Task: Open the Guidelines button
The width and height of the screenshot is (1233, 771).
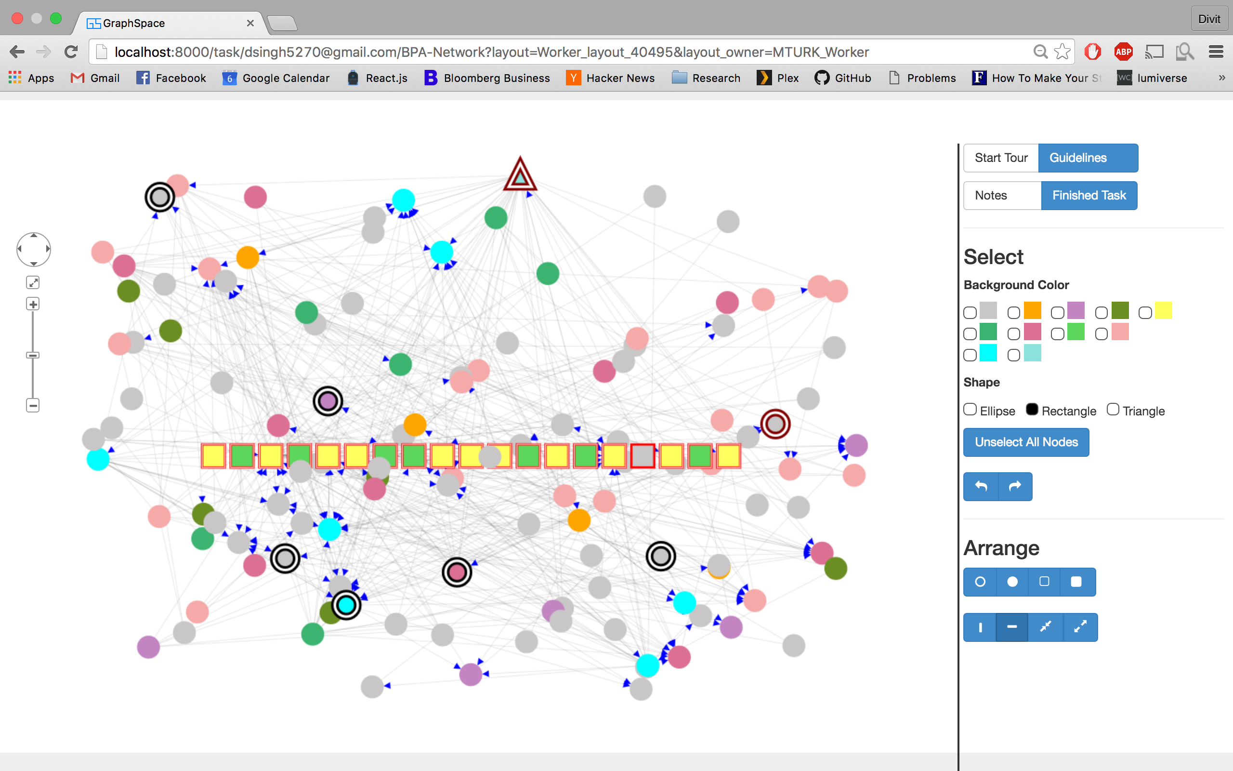Action: coord(1089,158)
